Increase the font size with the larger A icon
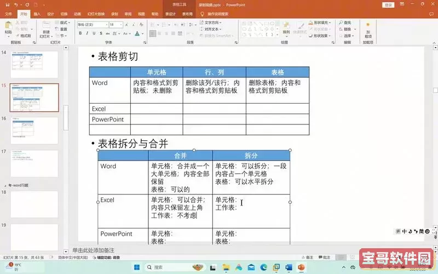 coord(127,25)
